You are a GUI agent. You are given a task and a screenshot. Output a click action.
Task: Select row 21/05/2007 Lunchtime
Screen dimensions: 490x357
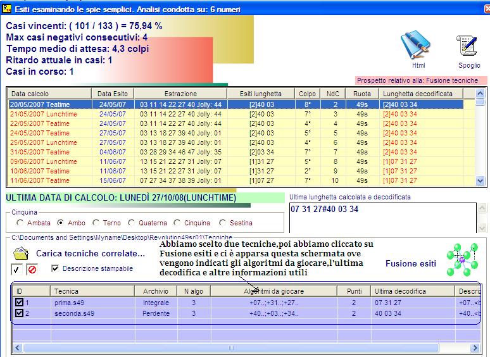pos(236,114)
